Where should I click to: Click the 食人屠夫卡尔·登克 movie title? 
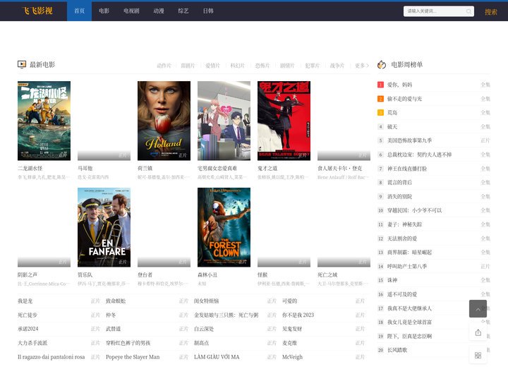click(x=340, y=169)
